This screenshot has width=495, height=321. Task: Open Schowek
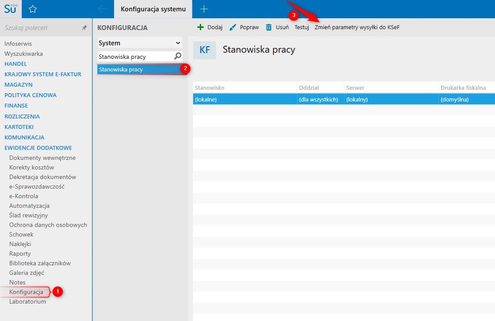click(x=21, y=234)
